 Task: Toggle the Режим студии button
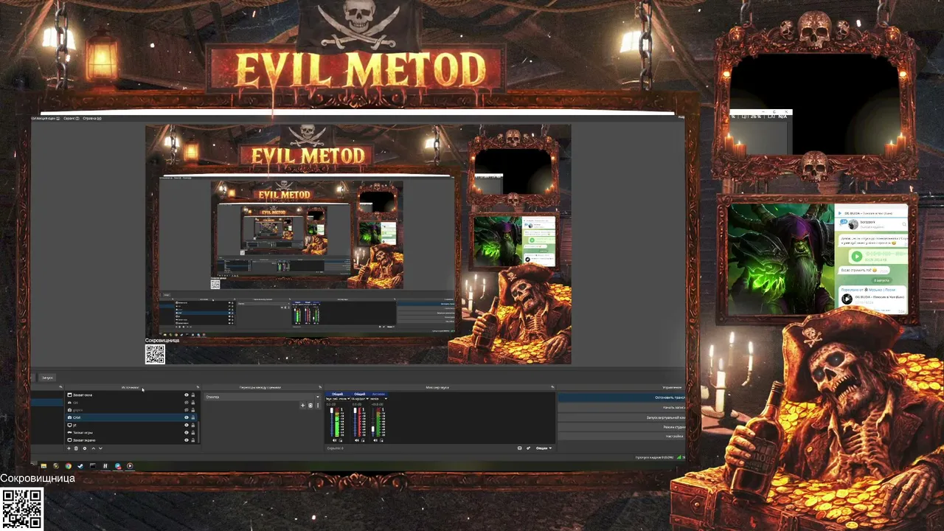621,427
